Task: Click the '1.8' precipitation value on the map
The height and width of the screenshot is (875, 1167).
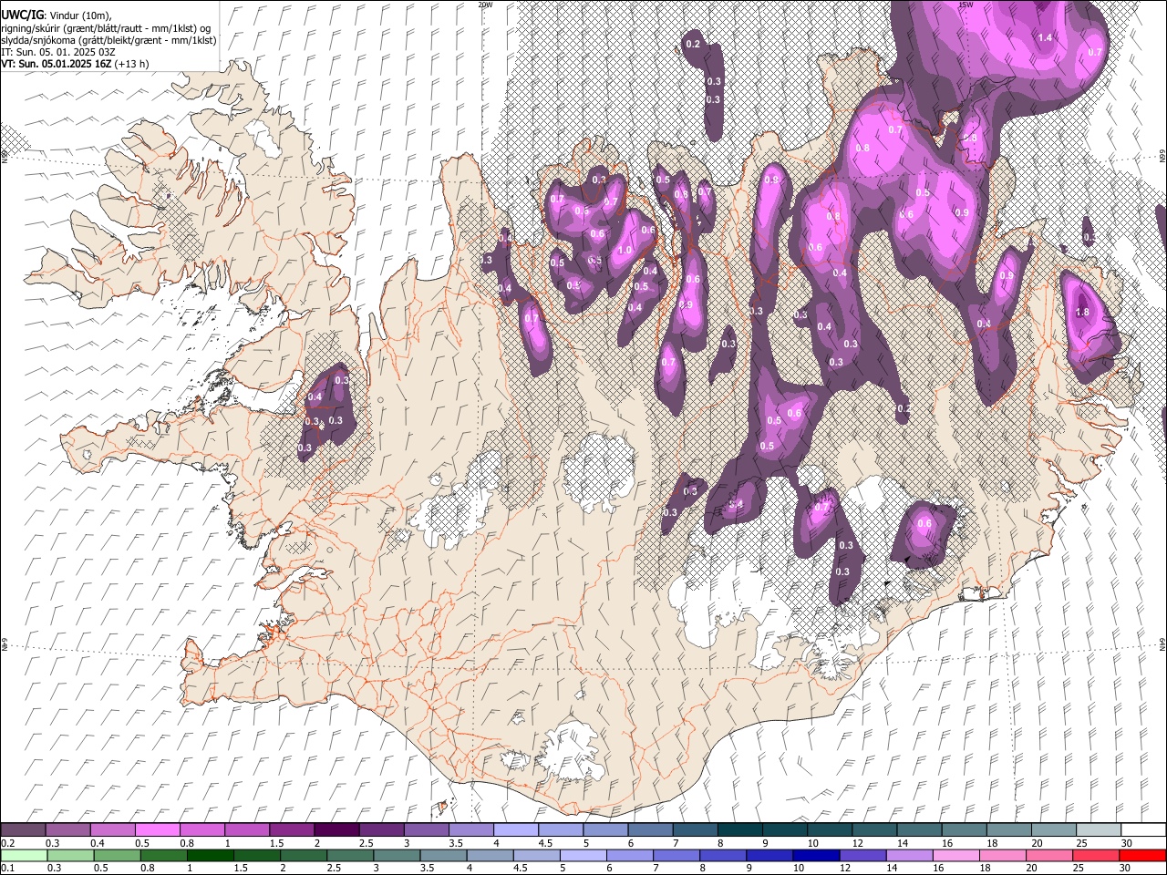Action: (1082, 312)
